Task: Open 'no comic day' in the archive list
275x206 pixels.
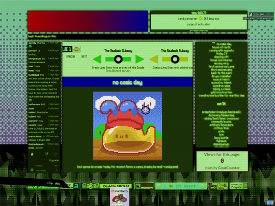Action: [224, 44]
